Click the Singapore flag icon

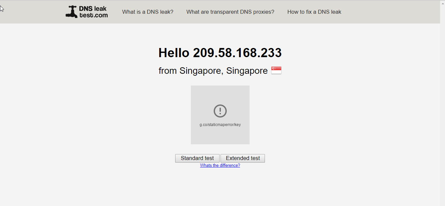pyautogui.click(x=276, y=71)
